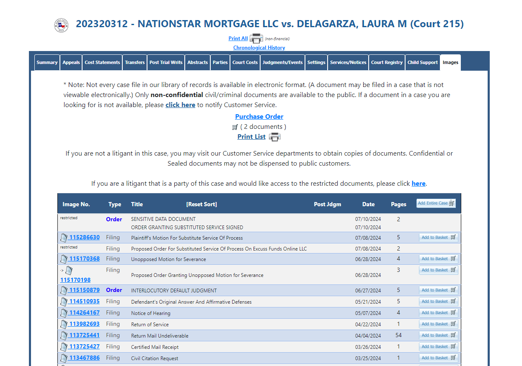Image resolution: width=522 pixels, height=366 pixels.
Task: Add Notice of Hearing to basket
Action: [439, 313]
